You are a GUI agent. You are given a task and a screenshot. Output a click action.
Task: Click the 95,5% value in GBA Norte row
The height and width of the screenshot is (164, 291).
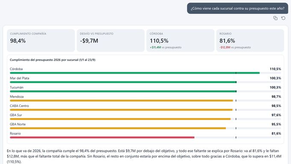(276, 124)
